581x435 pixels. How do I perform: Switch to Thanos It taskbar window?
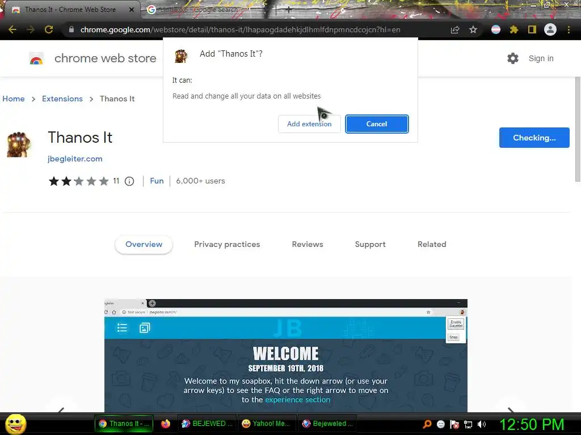pos(124,424)
